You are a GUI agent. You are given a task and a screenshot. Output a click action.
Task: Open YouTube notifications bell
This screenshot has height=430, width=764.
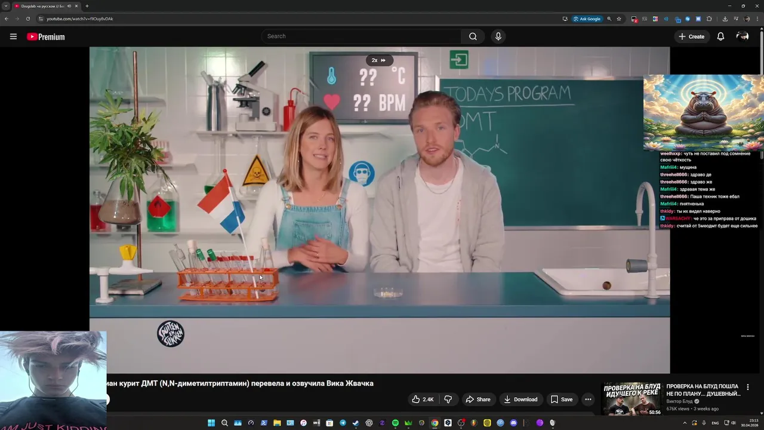720,36
